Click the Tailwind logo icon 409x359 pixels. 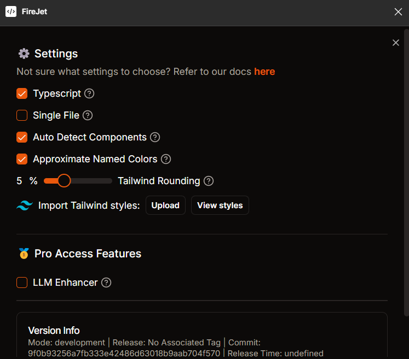pos(25,205)
